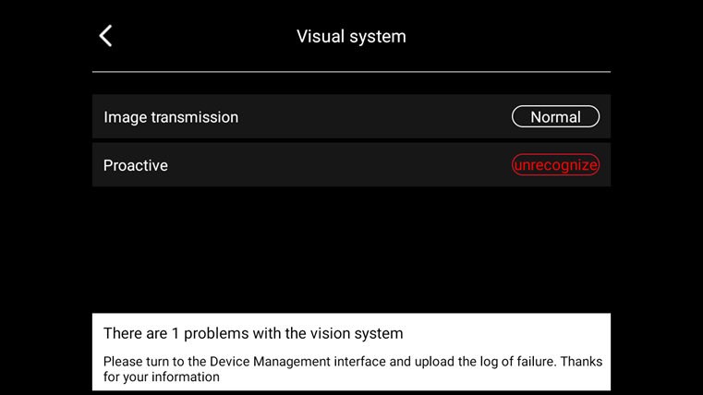Select the Image transmission label text
Image resolution: width=703 pixels, height=395 pixels.
pyautogui.click(x=171, y=117)
